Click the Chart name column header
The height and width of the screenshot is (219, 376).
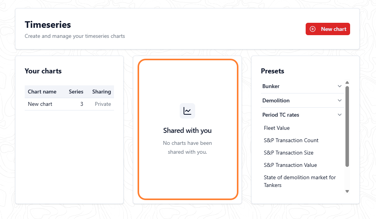(42, 92)
